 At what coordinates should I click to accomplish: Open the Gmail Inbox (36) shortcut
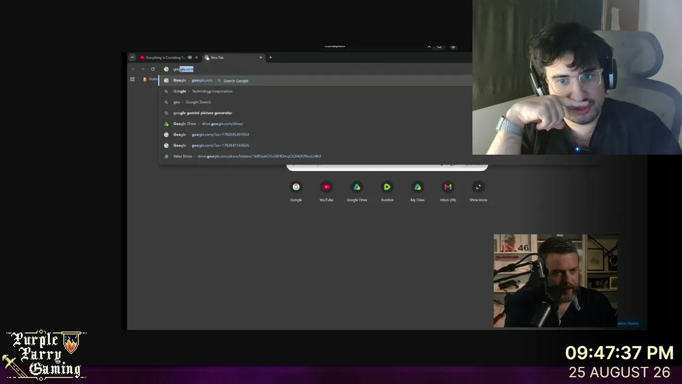pos(448,190)
